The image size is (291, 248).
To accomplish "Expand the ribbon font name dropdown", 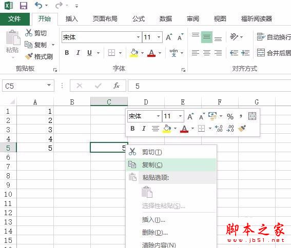I will click(x=138, y=37).
